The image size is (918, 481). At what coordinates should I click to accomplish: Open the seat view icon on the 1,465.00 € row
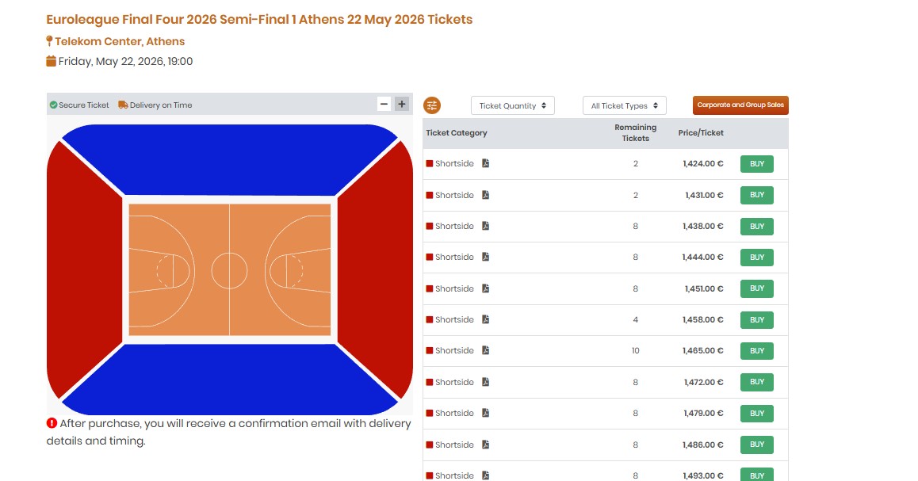[x=485, y=350]
